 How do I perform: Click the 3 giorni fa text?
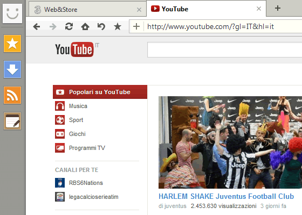click(273, 206)
